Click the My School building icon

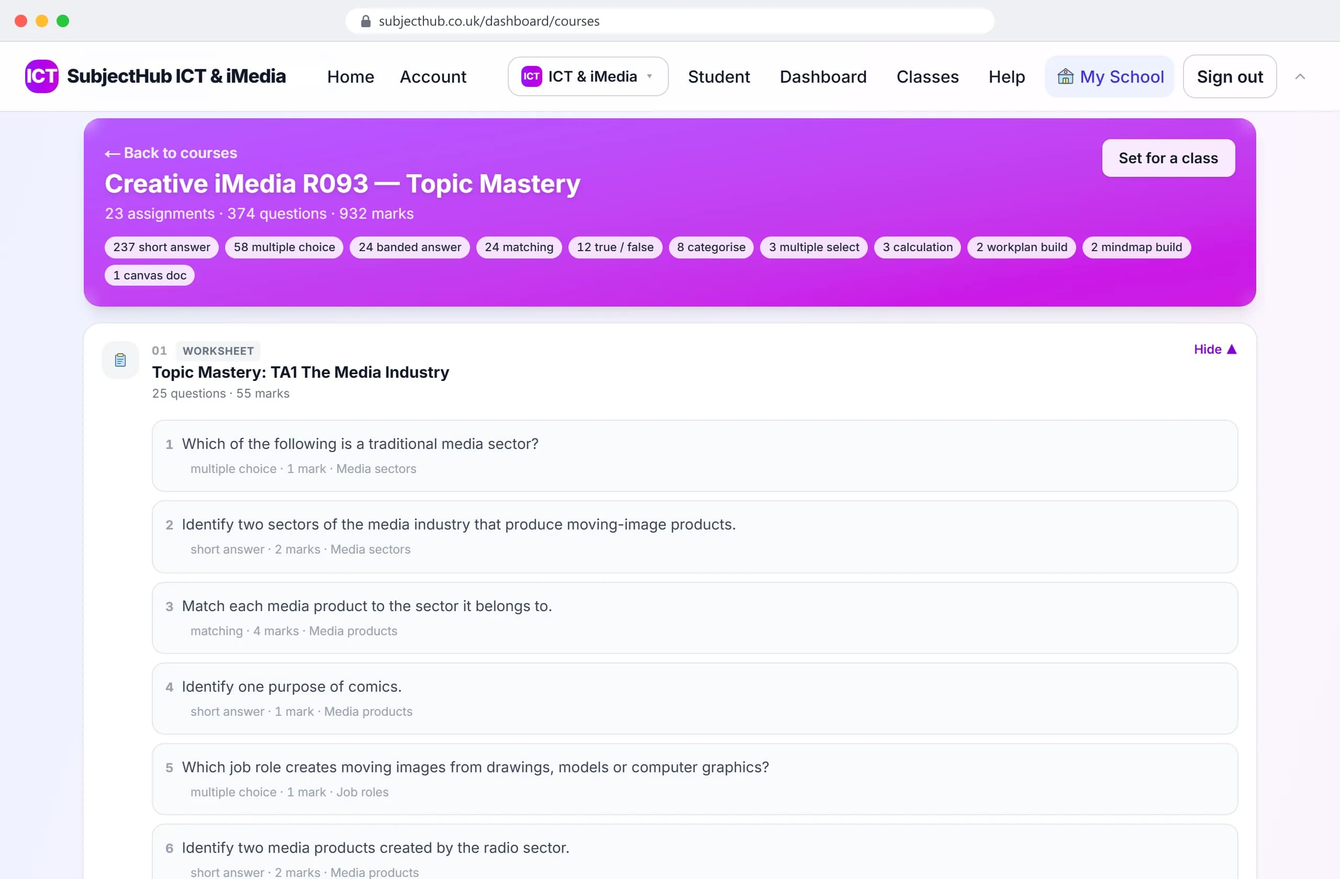tap(1065, 76)
